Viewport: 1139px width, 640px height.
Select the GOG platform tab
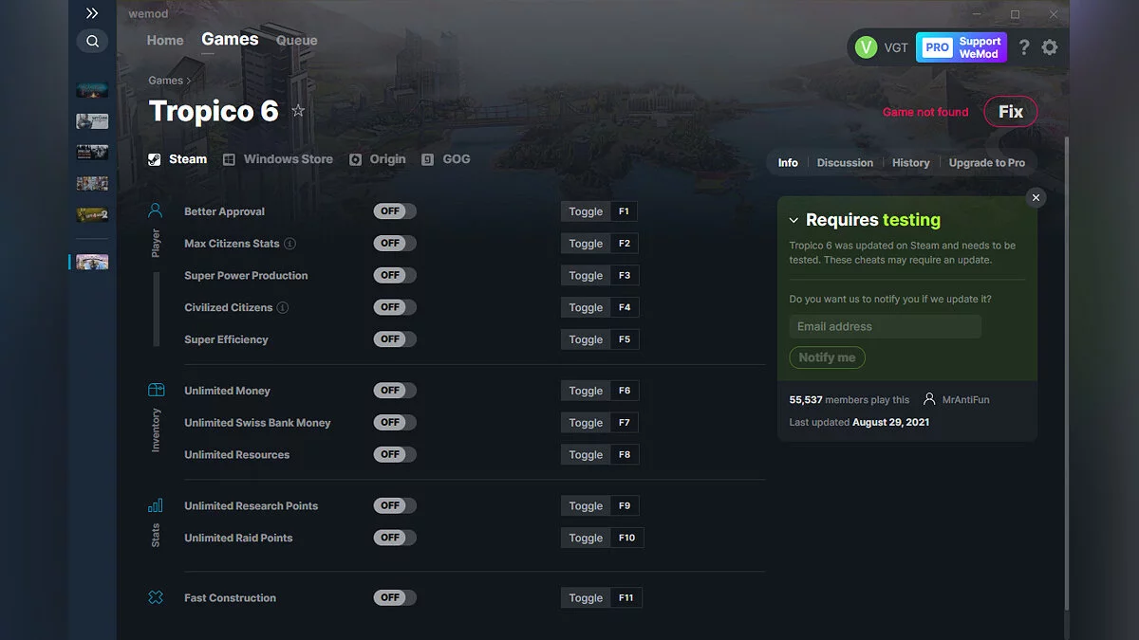click(x=446, y=159)
